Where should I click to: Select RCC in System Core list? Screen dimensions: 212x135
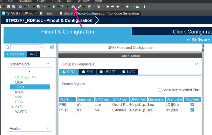tap(19, 102)
